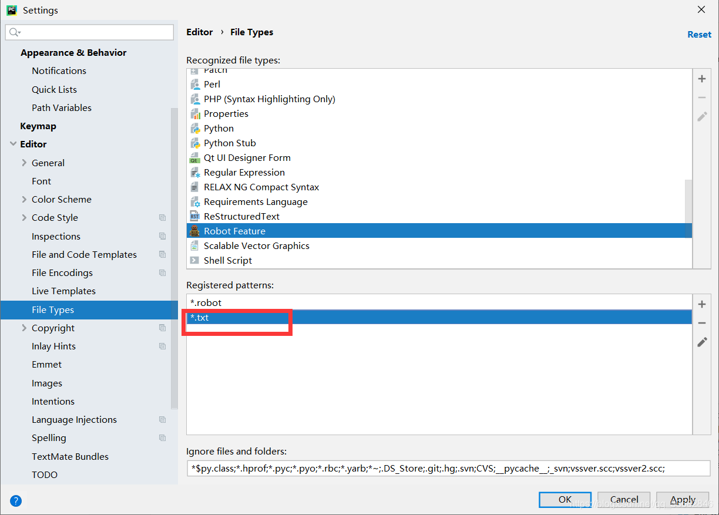The image size is (719, 515).
Task: Open the Language Injections page
Action: (74, 420)
